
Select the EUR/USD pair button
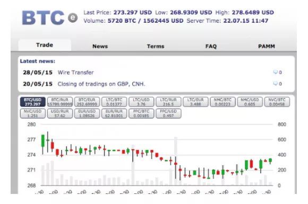[x=87, y=113]
